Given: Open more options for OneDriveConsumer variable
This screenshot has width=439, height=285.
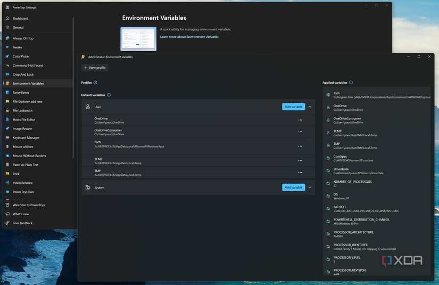Looking at the screenshot, I should point(300,132).
